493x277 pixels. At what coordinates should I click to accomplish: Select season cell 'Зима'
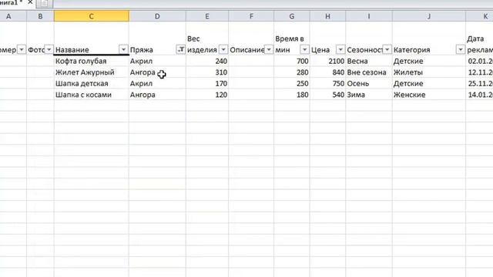point(369,95)
